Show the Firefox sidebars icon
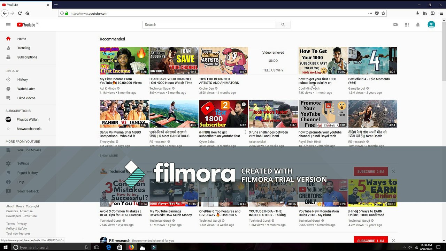Image resolution: width=446 pixels, height=251 pixels. click(x=432, y=13)
